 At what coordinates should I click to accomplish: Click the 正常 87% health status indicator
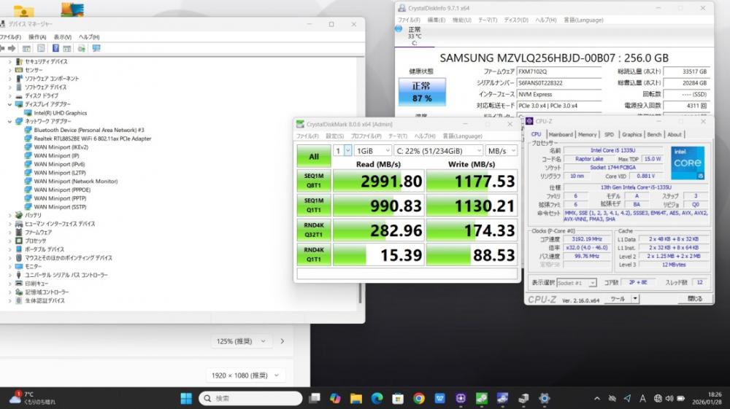pyautogui.click(x=421, y=92)
